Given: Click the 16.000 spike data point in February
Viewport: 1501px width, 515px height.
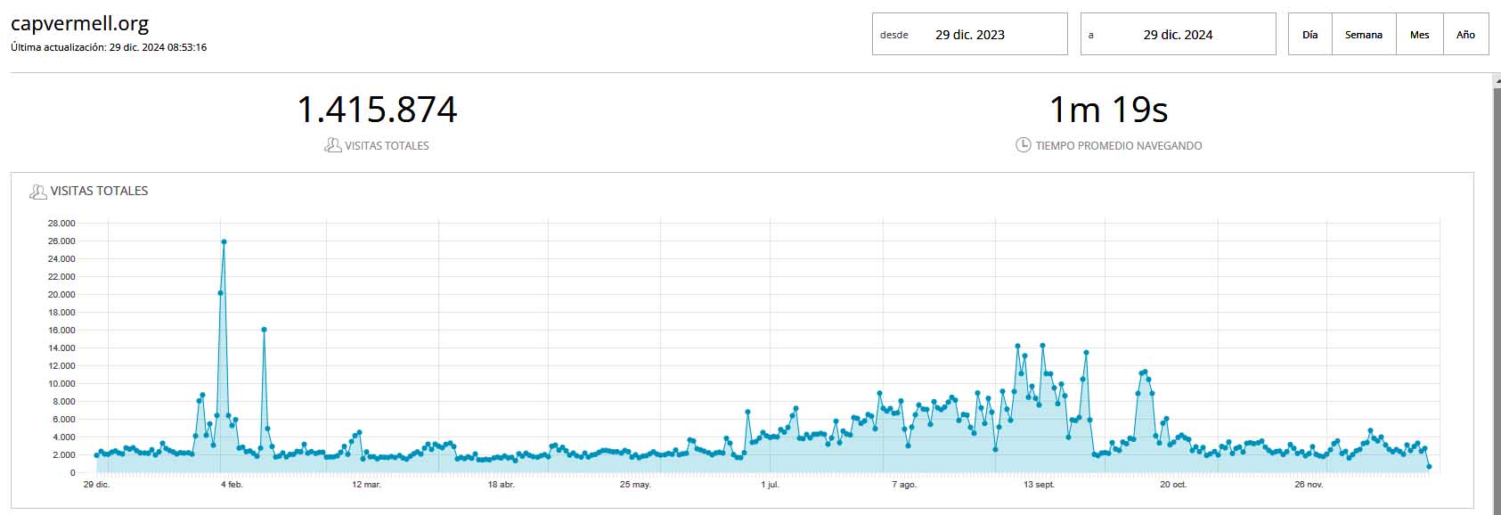Looking at the screenshot, I should coord(264,330).
